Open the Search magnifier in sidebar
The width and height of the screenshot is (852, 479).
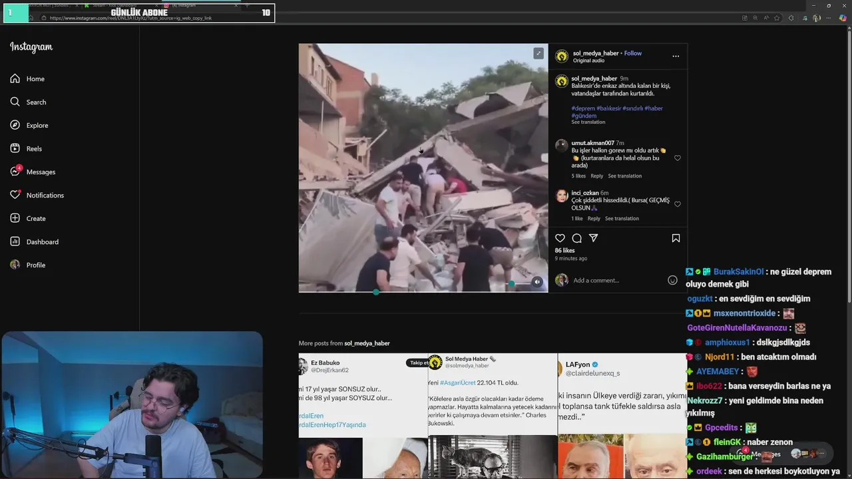point(15,102)
